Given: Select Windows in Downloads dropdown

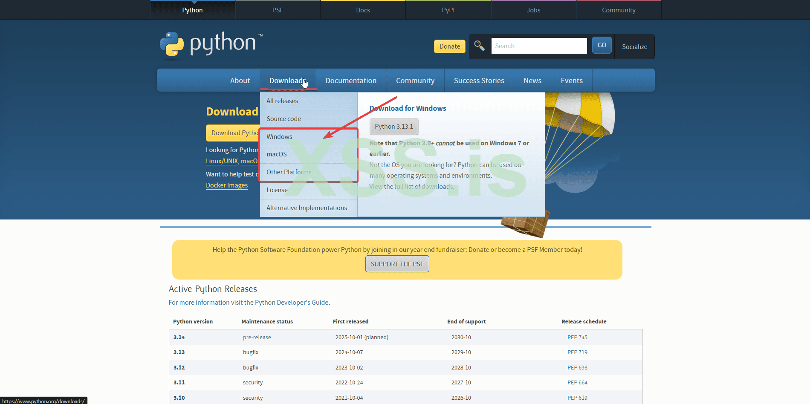Looking at the screenshot, I should pos(279,137).
